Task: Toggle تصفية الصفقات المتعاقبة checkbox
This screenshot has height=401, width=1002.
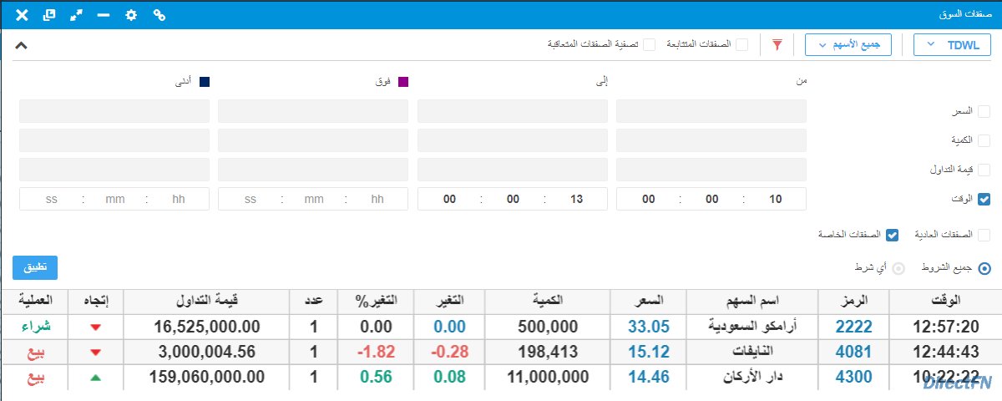Action: (649, 44)
